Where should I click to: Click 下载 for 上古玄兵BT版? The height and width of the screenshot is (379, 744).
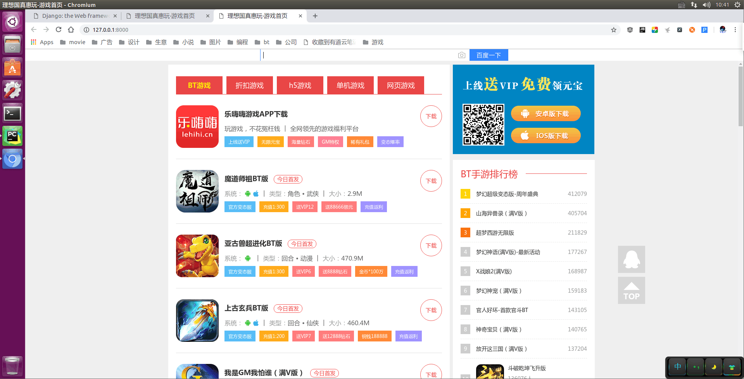pos(431,310)
